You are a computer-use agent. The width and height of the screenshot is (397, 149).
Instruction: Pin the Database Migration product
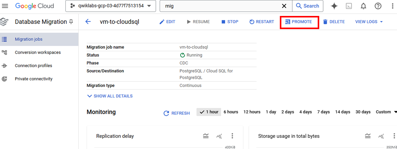click(x=71, y=22)
